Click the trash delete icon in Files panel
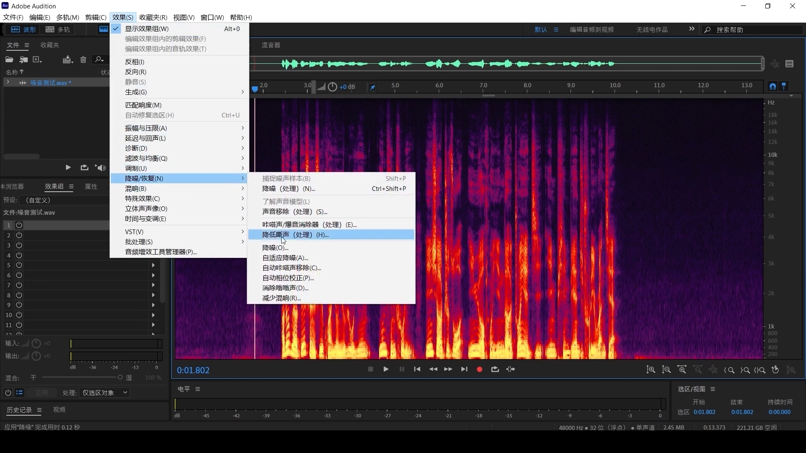 point(83,60)
